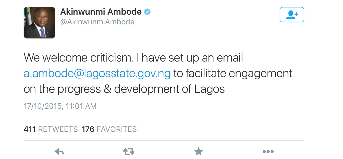Follow Akinwunmi Ambode with the person-plus button
343x159 pixels.
pos(292,15)
